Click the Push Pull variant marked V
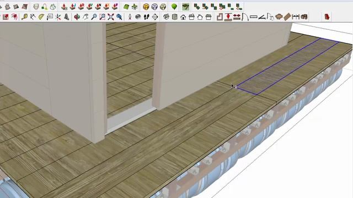Image resolution: width=353 pixels, height=198 pixels. pos(89,7)
